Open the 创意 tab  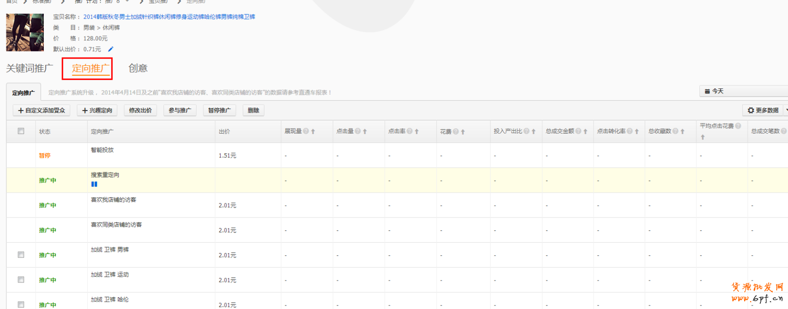(x=138, y=68)
